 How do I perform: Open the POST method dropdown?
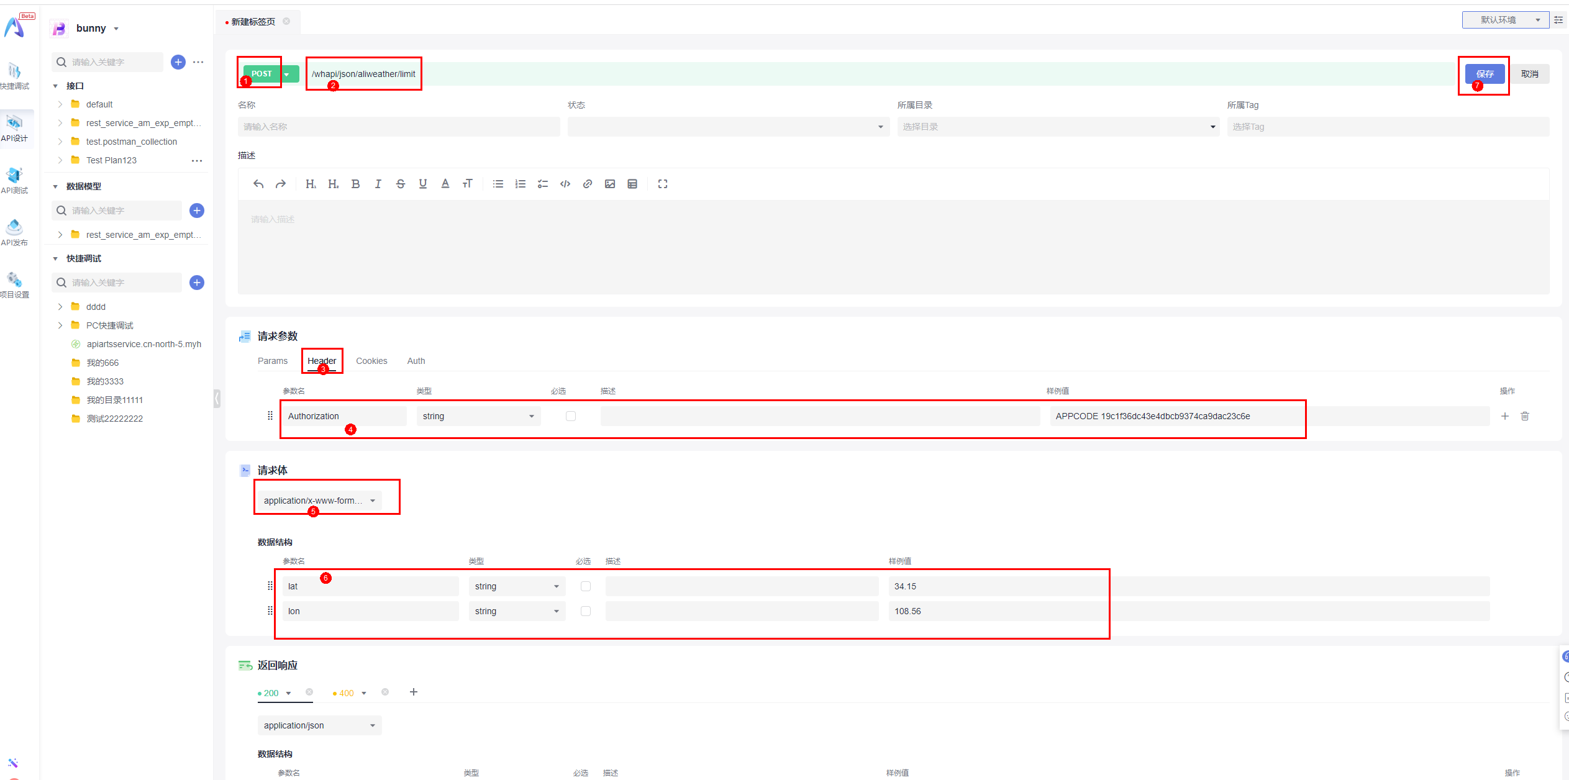[287, 74]
